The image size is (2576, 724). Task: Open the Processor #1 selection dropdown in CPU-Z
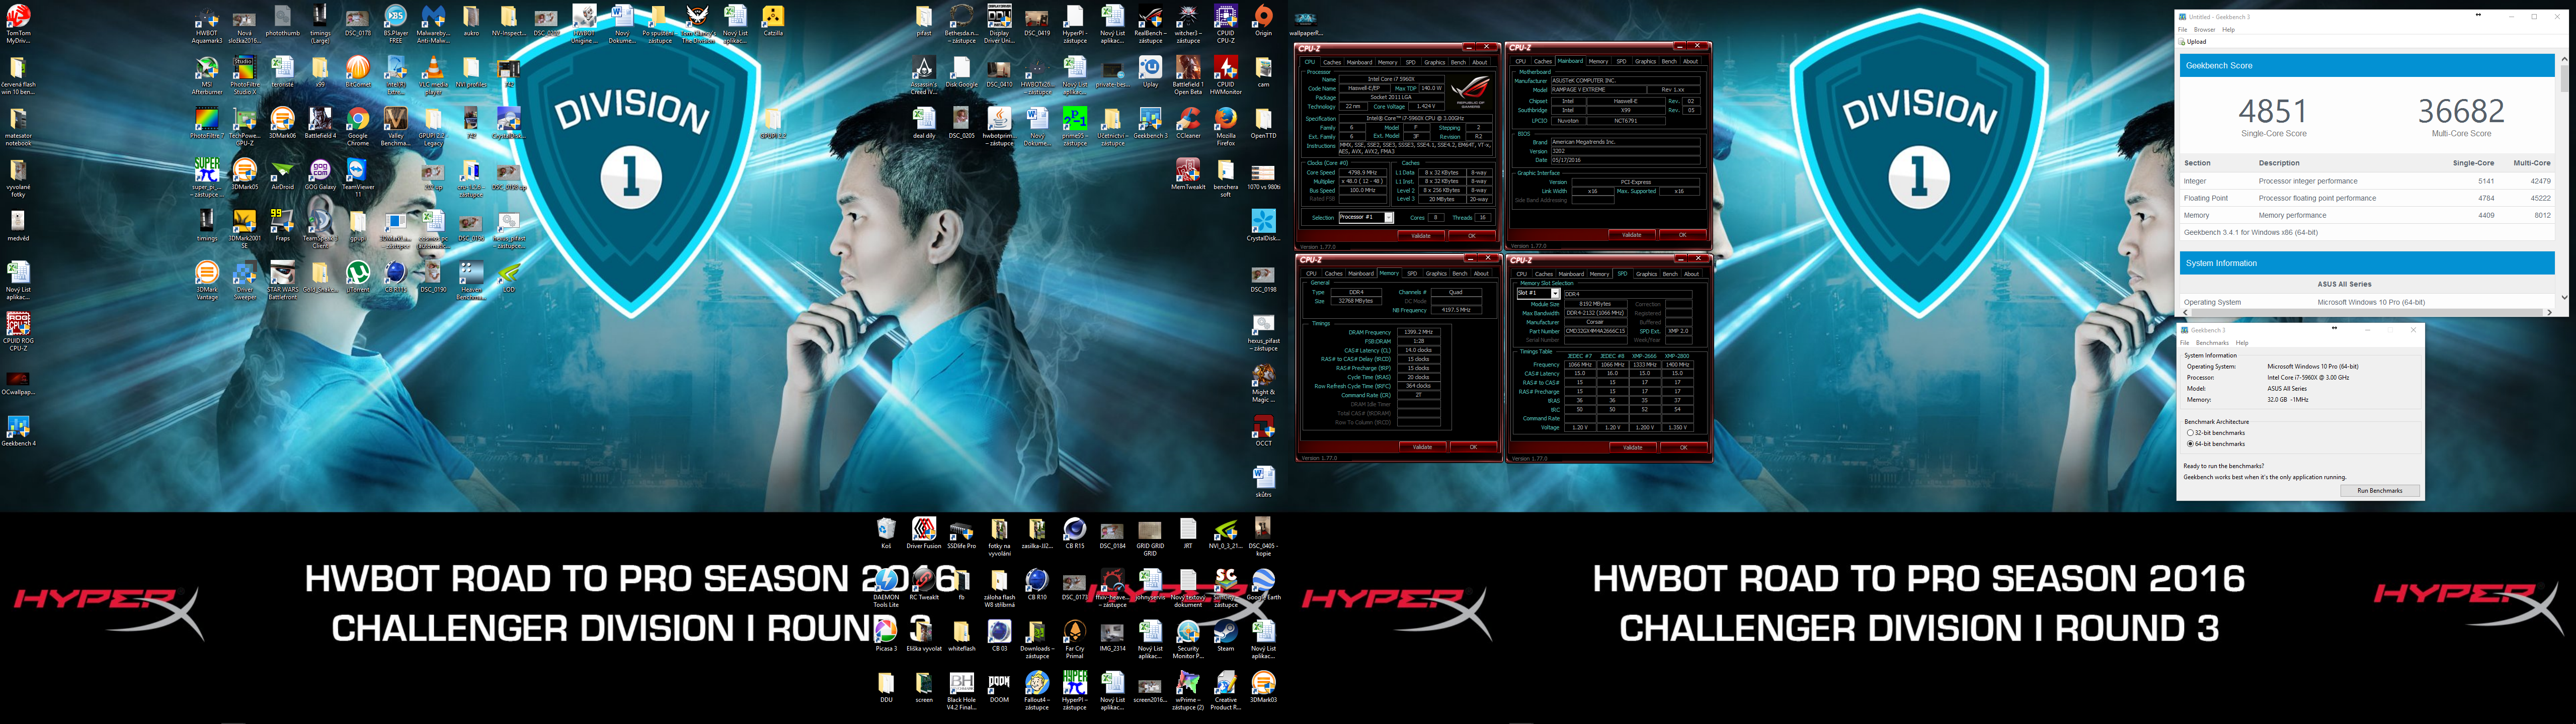pos(1366,217)
